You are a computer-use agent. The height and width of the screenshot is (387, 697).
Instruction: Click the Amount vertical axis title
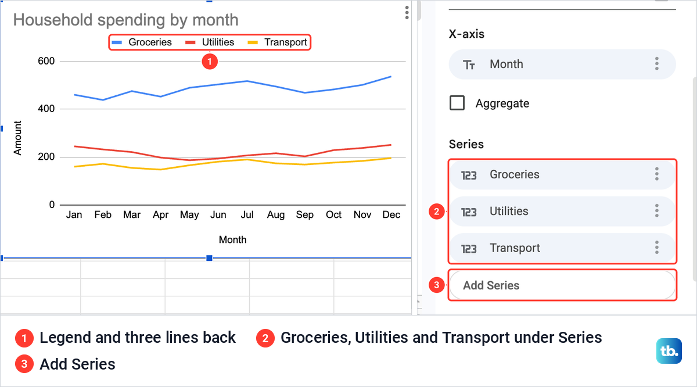17,138
